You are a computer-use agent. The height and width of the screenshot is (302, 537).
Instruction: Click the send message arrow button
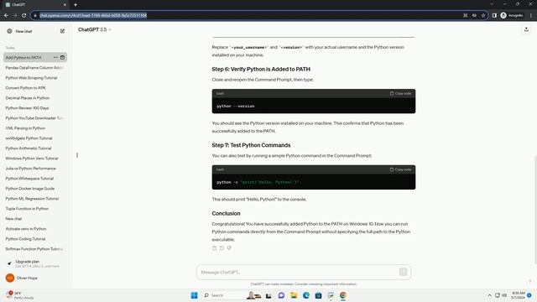(x=403, y=272)
